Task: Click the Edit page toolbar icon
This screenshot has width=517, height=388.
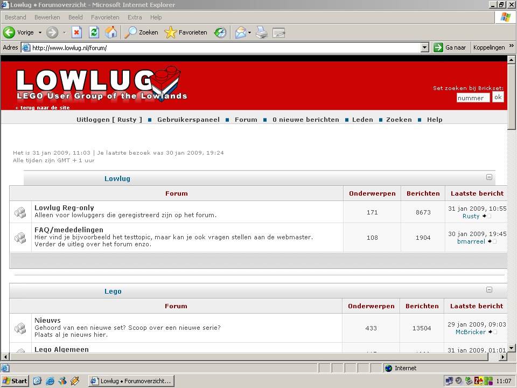Action: pos(279,32)
